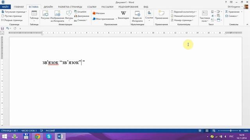Click the word 'зв'язок' underlined in red
Screen dimensions: 250x140
50,63
